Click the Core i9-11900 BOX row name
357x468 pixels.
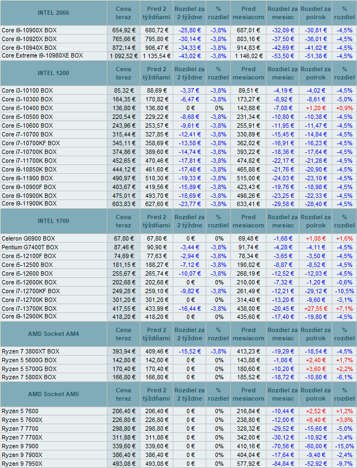[27, 178]
